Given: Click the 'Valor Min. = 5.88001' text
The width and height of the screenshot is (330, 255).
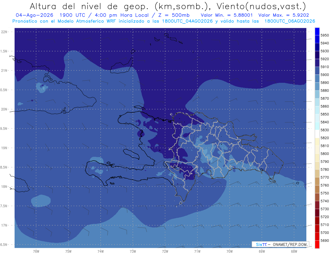Looking at the screenshot, I should 227,15.
